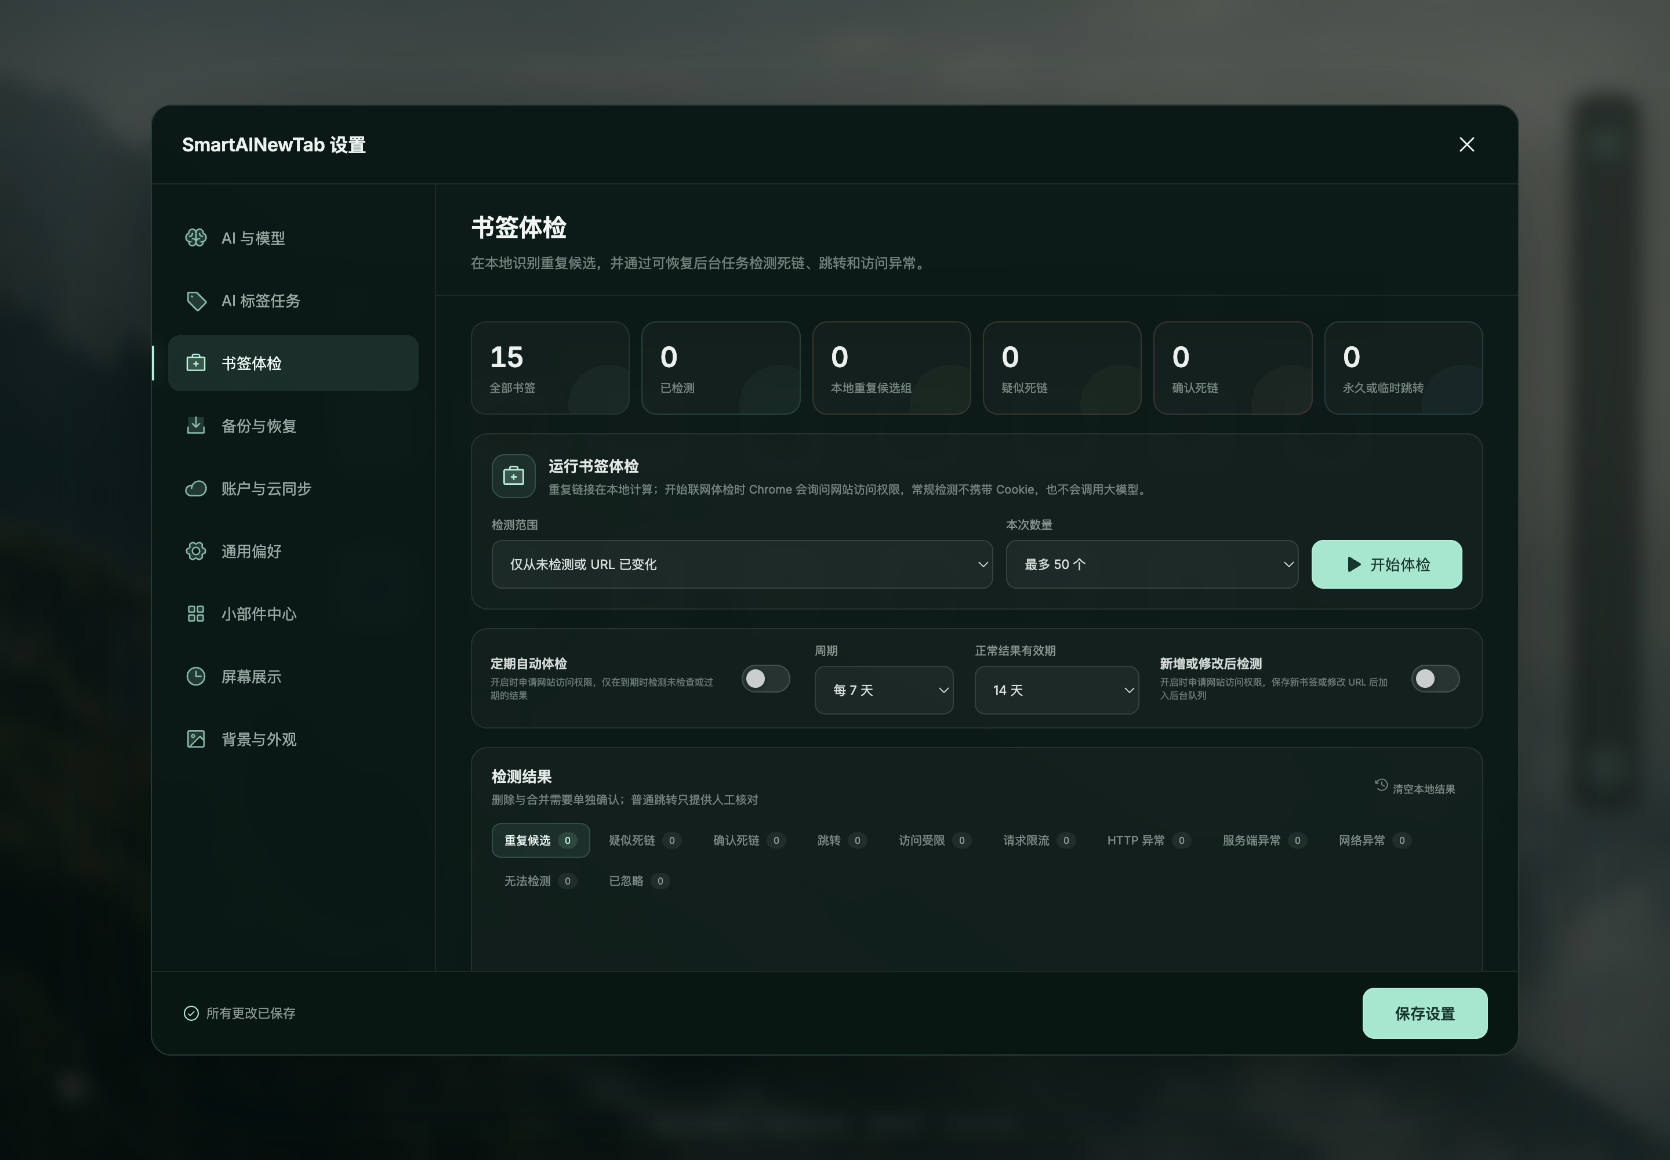Click the kit icon next to 运行书签体检
This screenshot has width=1670, height=1160.
[x=514, y=476]
